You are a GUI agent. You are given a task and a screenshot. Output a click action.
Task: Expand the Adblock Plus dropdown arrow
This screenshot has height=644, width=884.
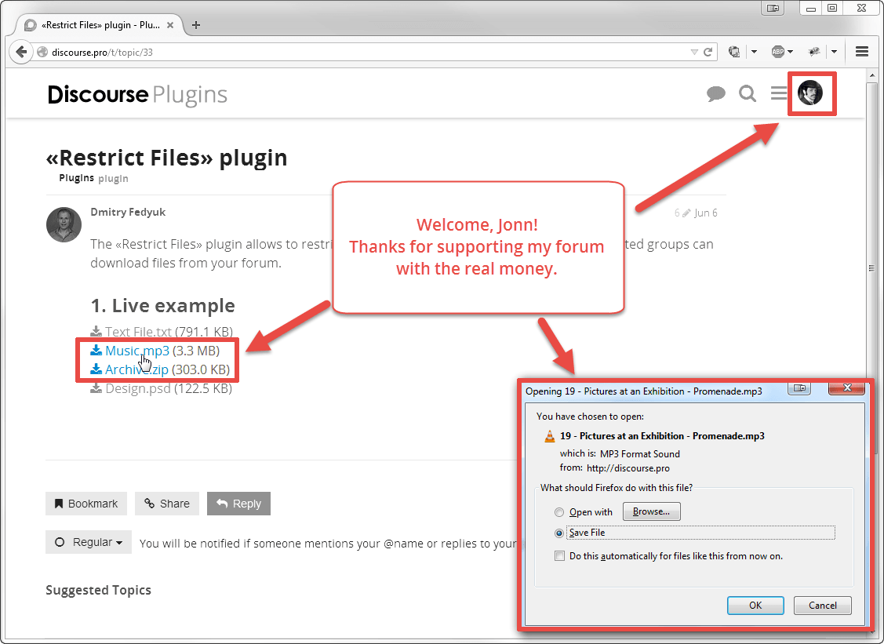[791, 52]
